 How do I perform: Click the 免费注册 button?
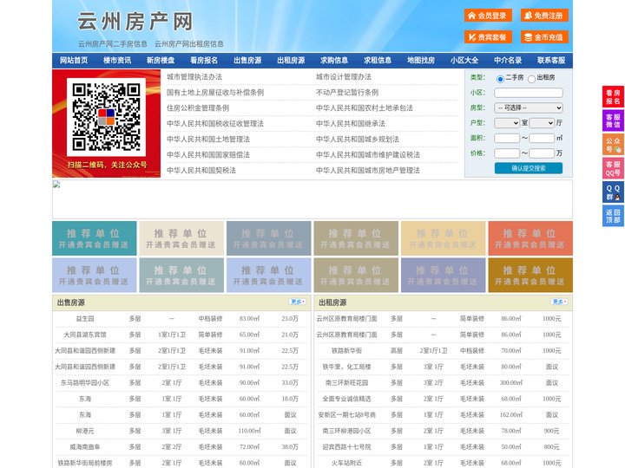[544, 16]
